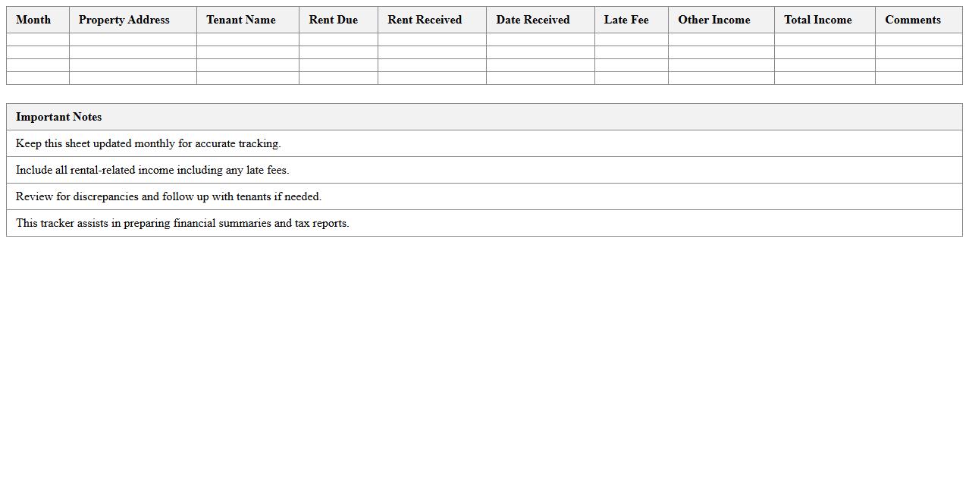Click the Important Notes header row

coord(58,117)
